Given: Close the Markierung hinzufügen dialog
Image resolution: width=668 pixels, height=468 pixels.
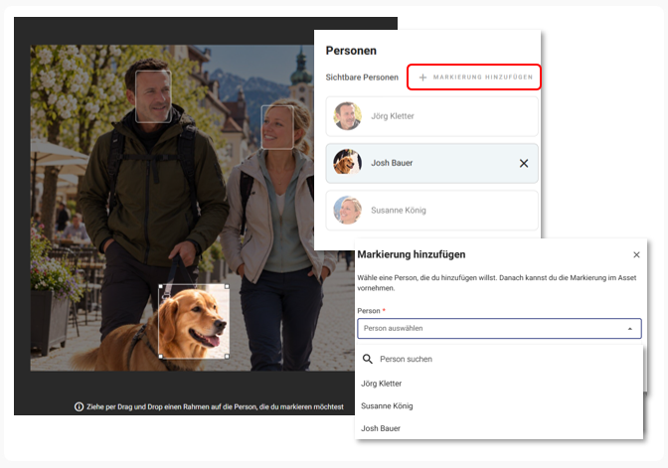Looking at the screenshot, I should (636, 254).
